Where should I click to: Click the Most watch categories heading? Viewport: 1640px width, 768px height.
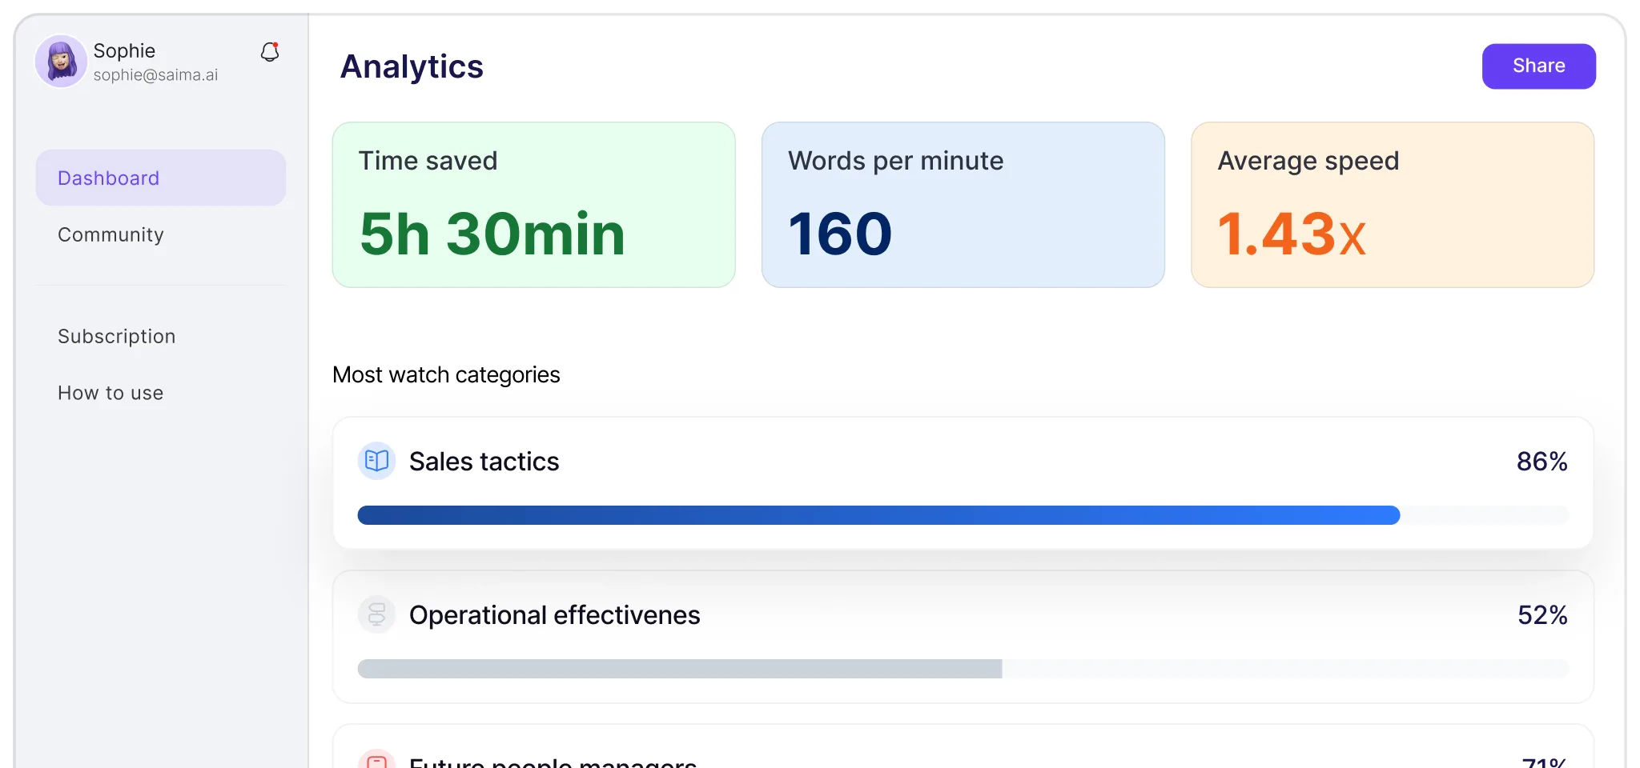(446, 374)
